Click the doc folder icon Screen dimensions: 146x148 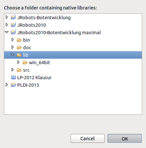pyautogui.click(x=19, y=48)
